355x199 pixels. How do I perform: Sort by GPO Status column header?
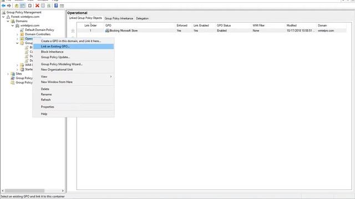pyautogui.click(x=234, y=25)
